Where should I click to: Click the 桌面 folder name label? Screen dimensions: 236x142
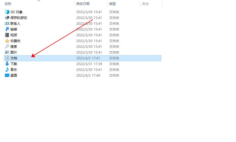14,75
